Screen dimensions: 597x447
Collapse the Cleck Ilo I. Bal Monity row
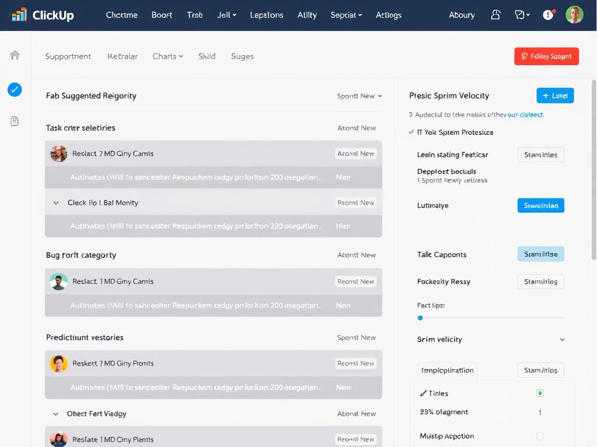tap(56, 203)
